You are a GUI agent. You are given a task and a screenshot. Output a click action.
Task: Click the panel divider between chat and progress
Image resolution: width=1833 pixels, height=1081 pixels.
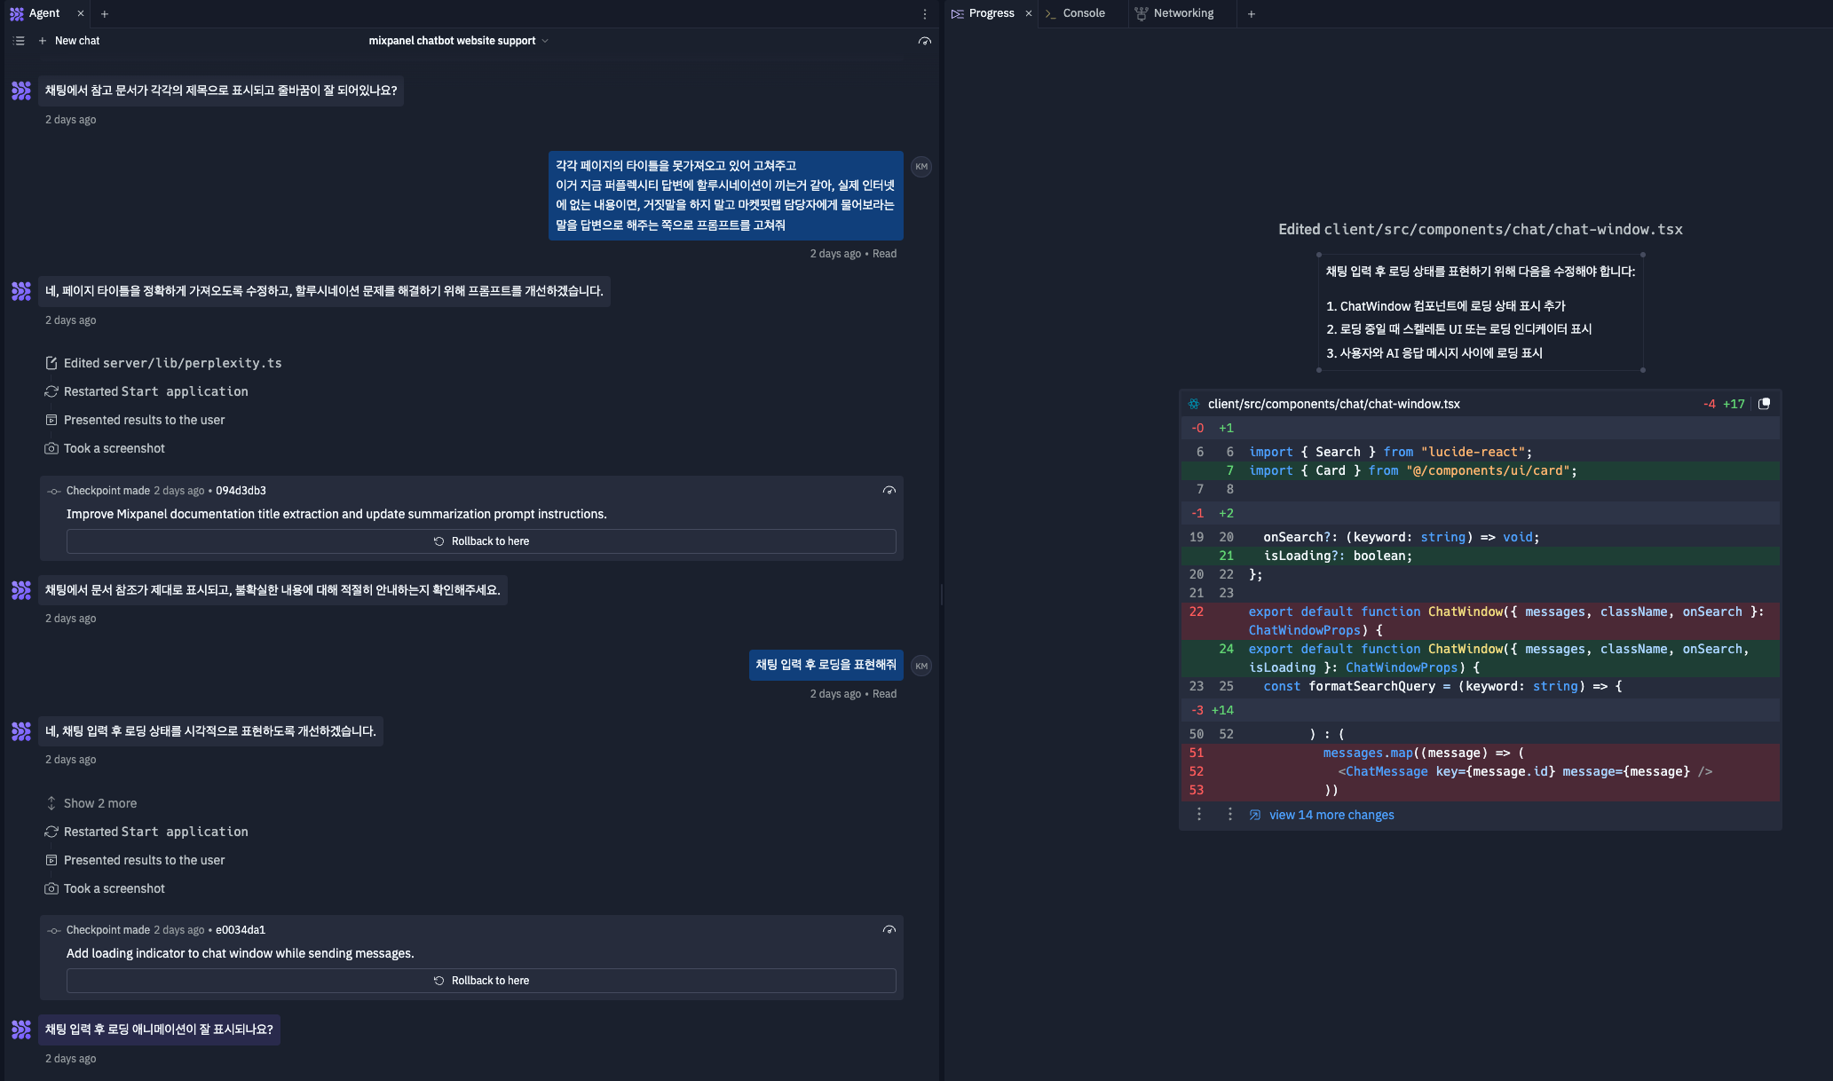(x=941, y=595)
